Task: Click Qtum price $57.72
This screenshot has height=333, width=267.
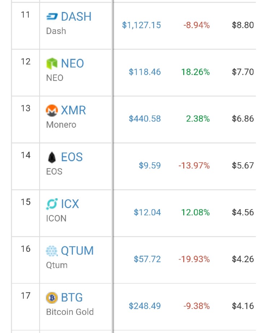Action: tap(147, 259)
